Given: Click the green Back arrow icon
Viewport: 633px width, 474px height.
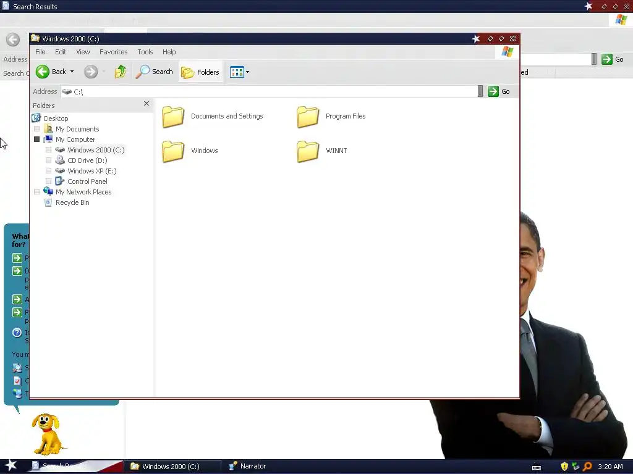Looking at the screenshot, I should [x=43, y=72].
